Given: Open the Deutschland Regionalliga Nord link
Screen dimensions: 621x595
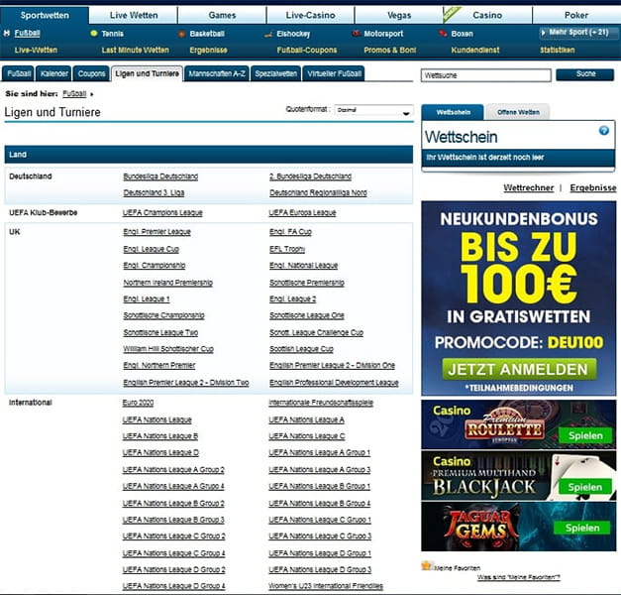Looking at the screenshot, I should (x=318, y=192).
